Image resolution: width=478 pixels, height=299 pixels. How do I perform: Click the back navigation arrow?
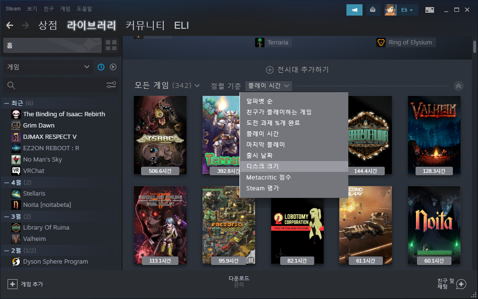10,25
